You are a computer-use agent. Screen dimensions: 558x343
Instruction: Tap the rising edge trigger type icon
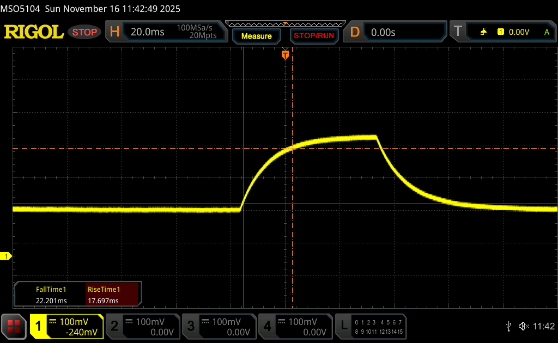pos(483,32)
